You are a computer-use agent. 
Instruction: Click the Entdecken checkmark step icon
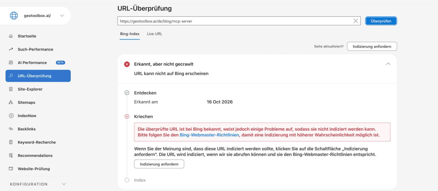[x=127, y=93]
